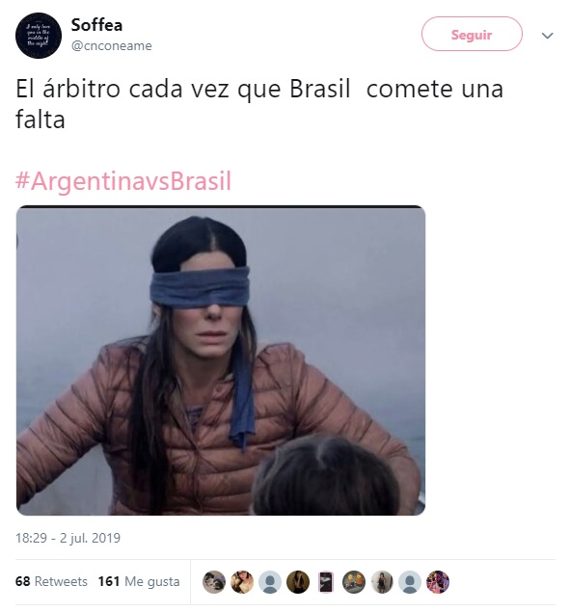Viewport: 570px width, 612px height.
Task: Expand the tweet options chevron menu
Action: pyautogui.click(x=548, y=36)
